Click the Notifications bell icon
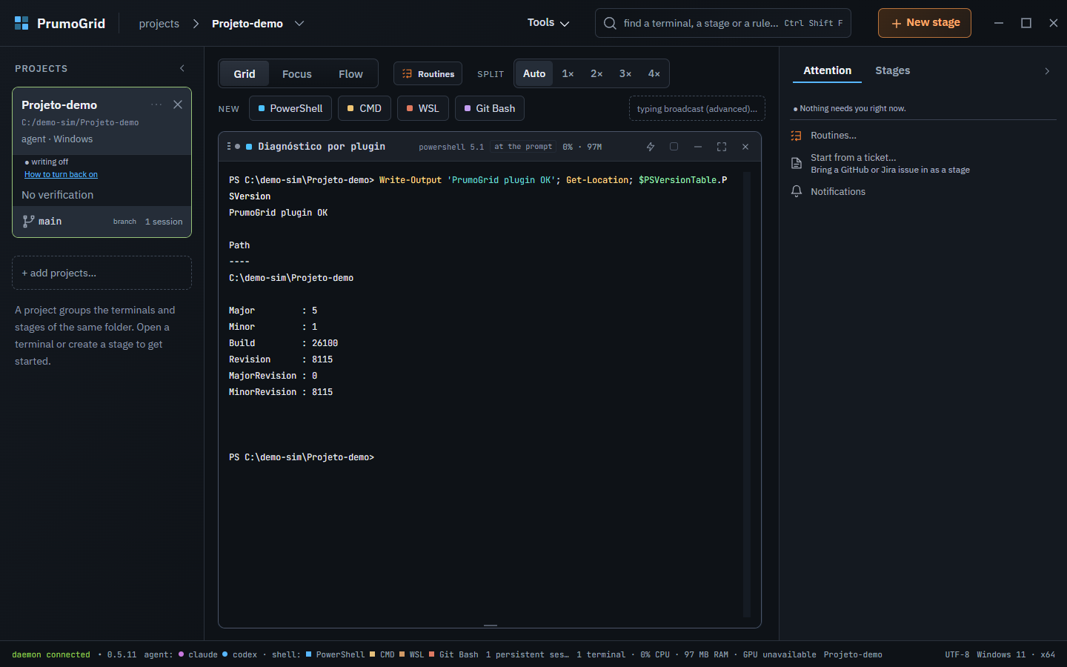This screenshot has height=667, width=1067. pos(797,191)
